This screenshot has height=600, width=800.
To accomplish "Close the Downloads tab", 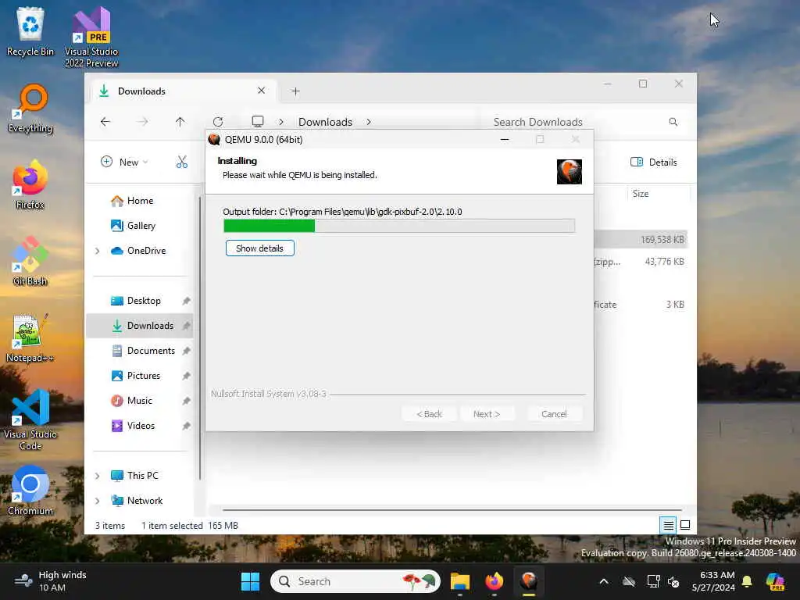I will coord(261,91).
